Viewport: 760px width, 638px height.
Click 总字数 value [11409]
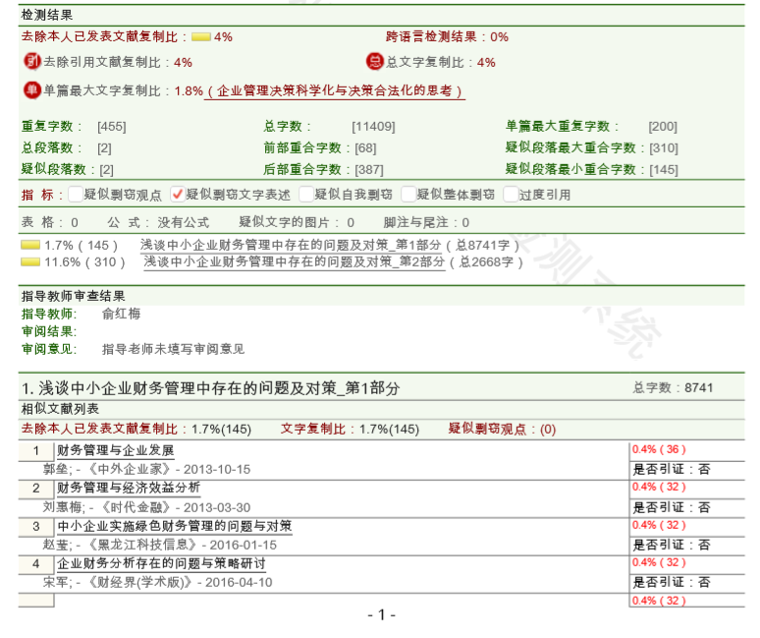pyautogui.click(x=373, y=127)
